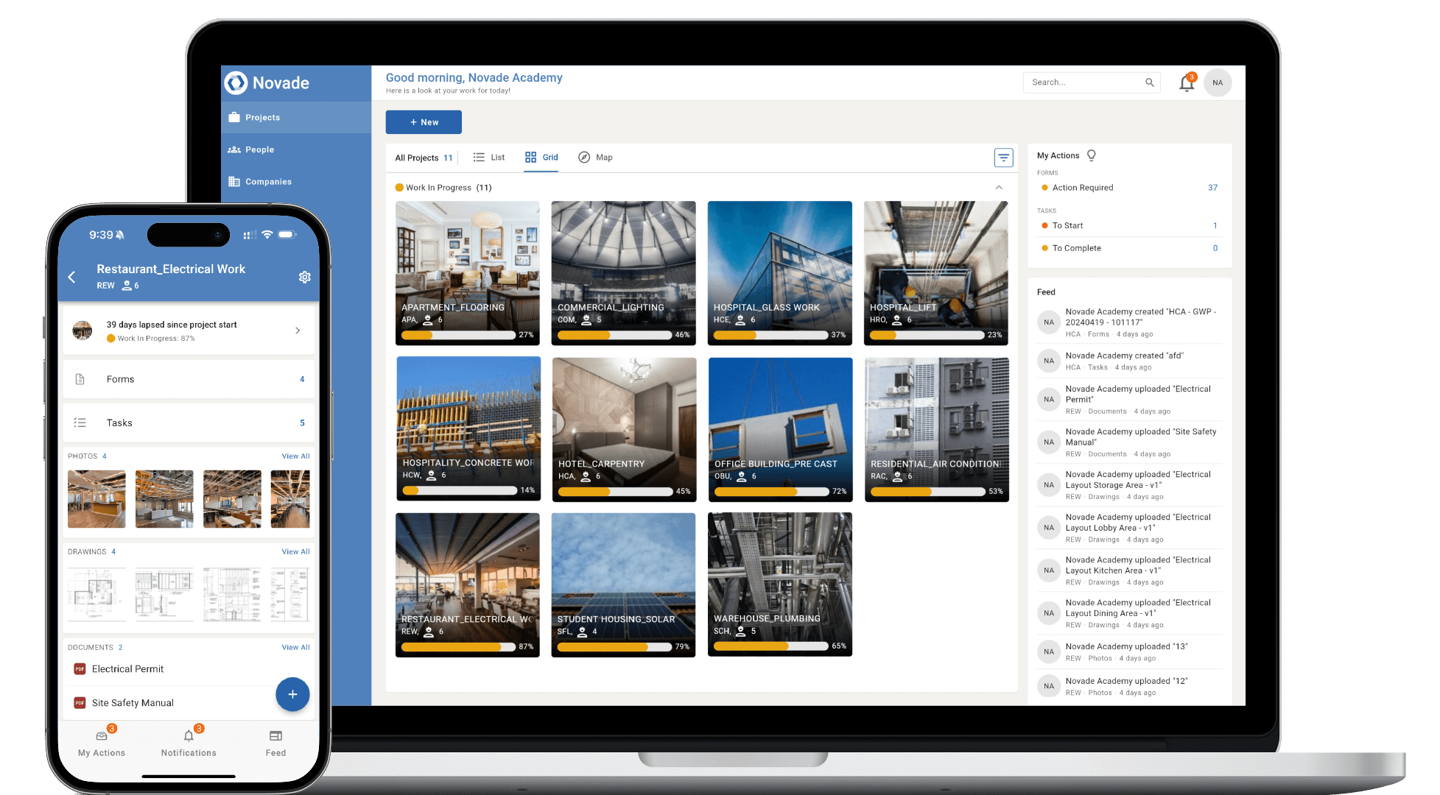The image size is (1440, 795).
Task: Open feed item uploaded "Electrical Permit"
Action: pyautogui.click(x=1129, y=400)
